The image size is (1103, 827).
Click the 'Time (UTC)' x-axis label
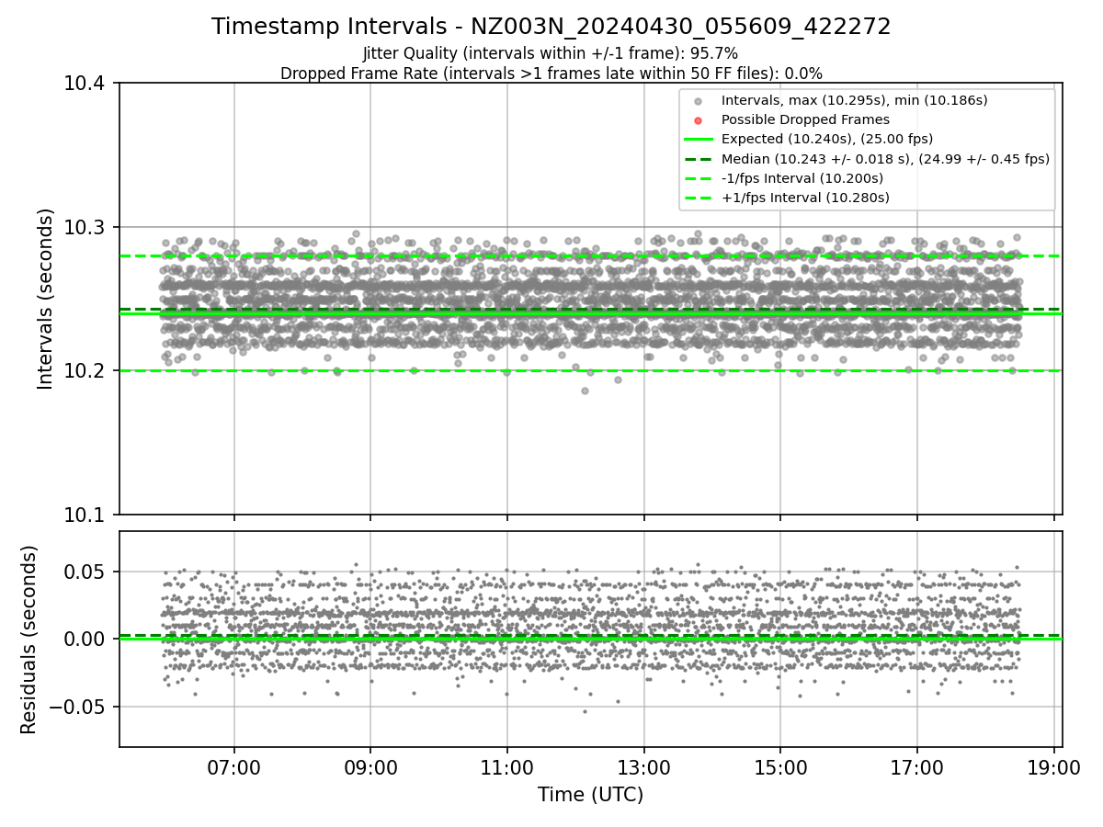[590, 795]
